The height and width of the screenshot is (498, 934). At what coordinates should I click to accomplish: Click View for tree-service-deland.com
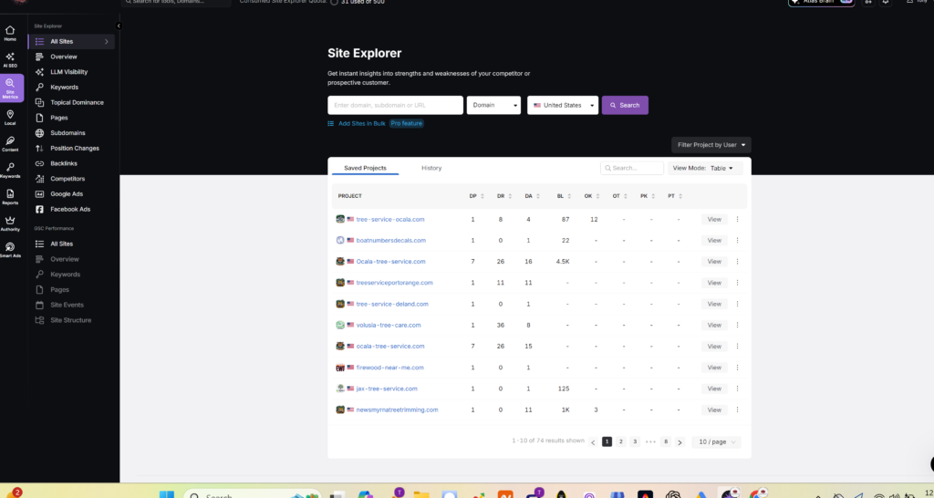(x=714, y=305)
